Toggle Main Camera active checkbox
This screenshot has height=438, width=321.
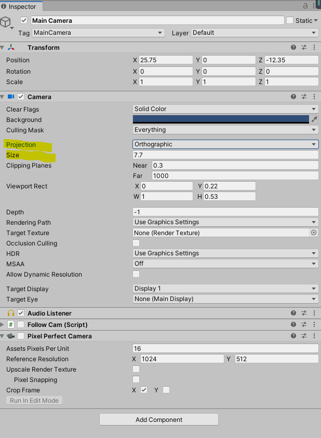point(24,20)
